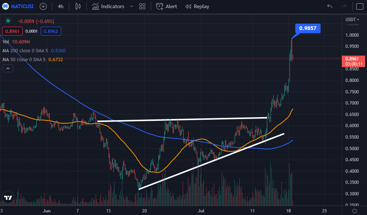Open the Indicators menu
This screenshot has width=367, height=215.
coord(108,7)
